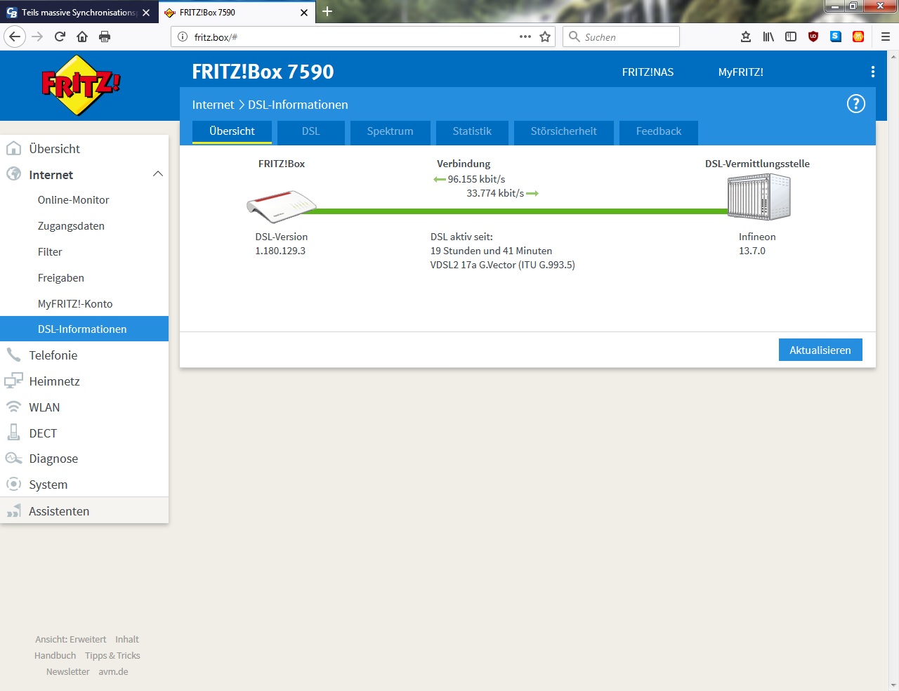The image size is (899, 691).
Task: Switch to the Teils massive Synchronisations browser tab
Action: pyautogui.click(x=79, y=12)
